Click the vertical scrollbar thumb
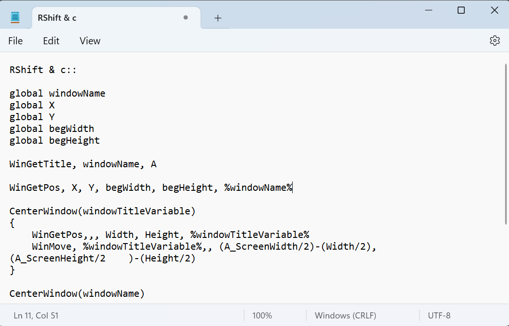509x326 pixels. [x=506, y=141]
